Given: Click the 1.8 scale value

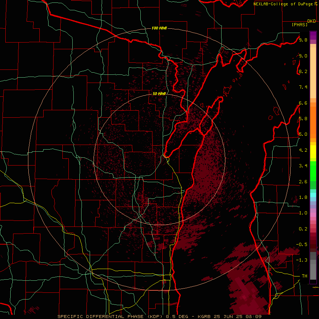Looking at the screenshot, I should (303, 197).
